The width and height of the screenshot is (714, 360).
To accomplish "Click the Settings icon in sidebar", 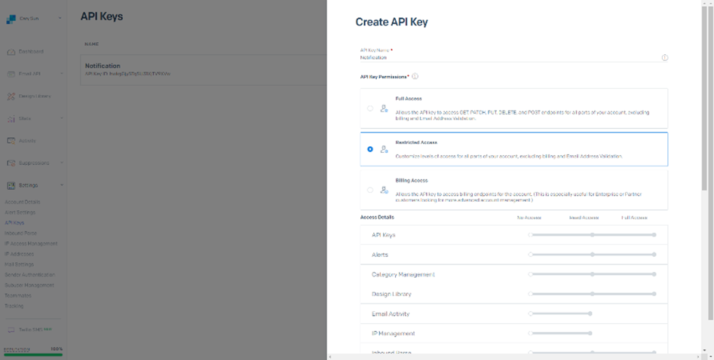I will [11, 186].
